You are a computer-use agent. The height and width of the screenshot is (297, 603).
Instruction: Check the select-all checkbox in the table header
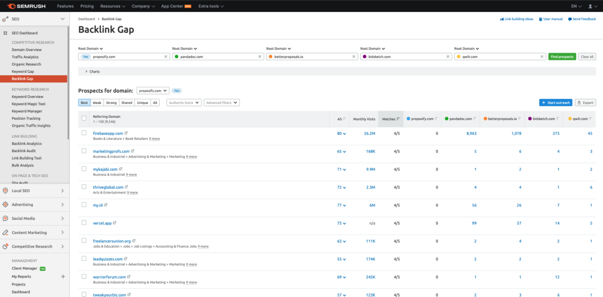(x=84, y=118)
